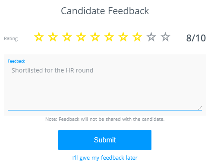Choose "I'll give my feedback later"

pyautogui.click(x=105, y=158)
